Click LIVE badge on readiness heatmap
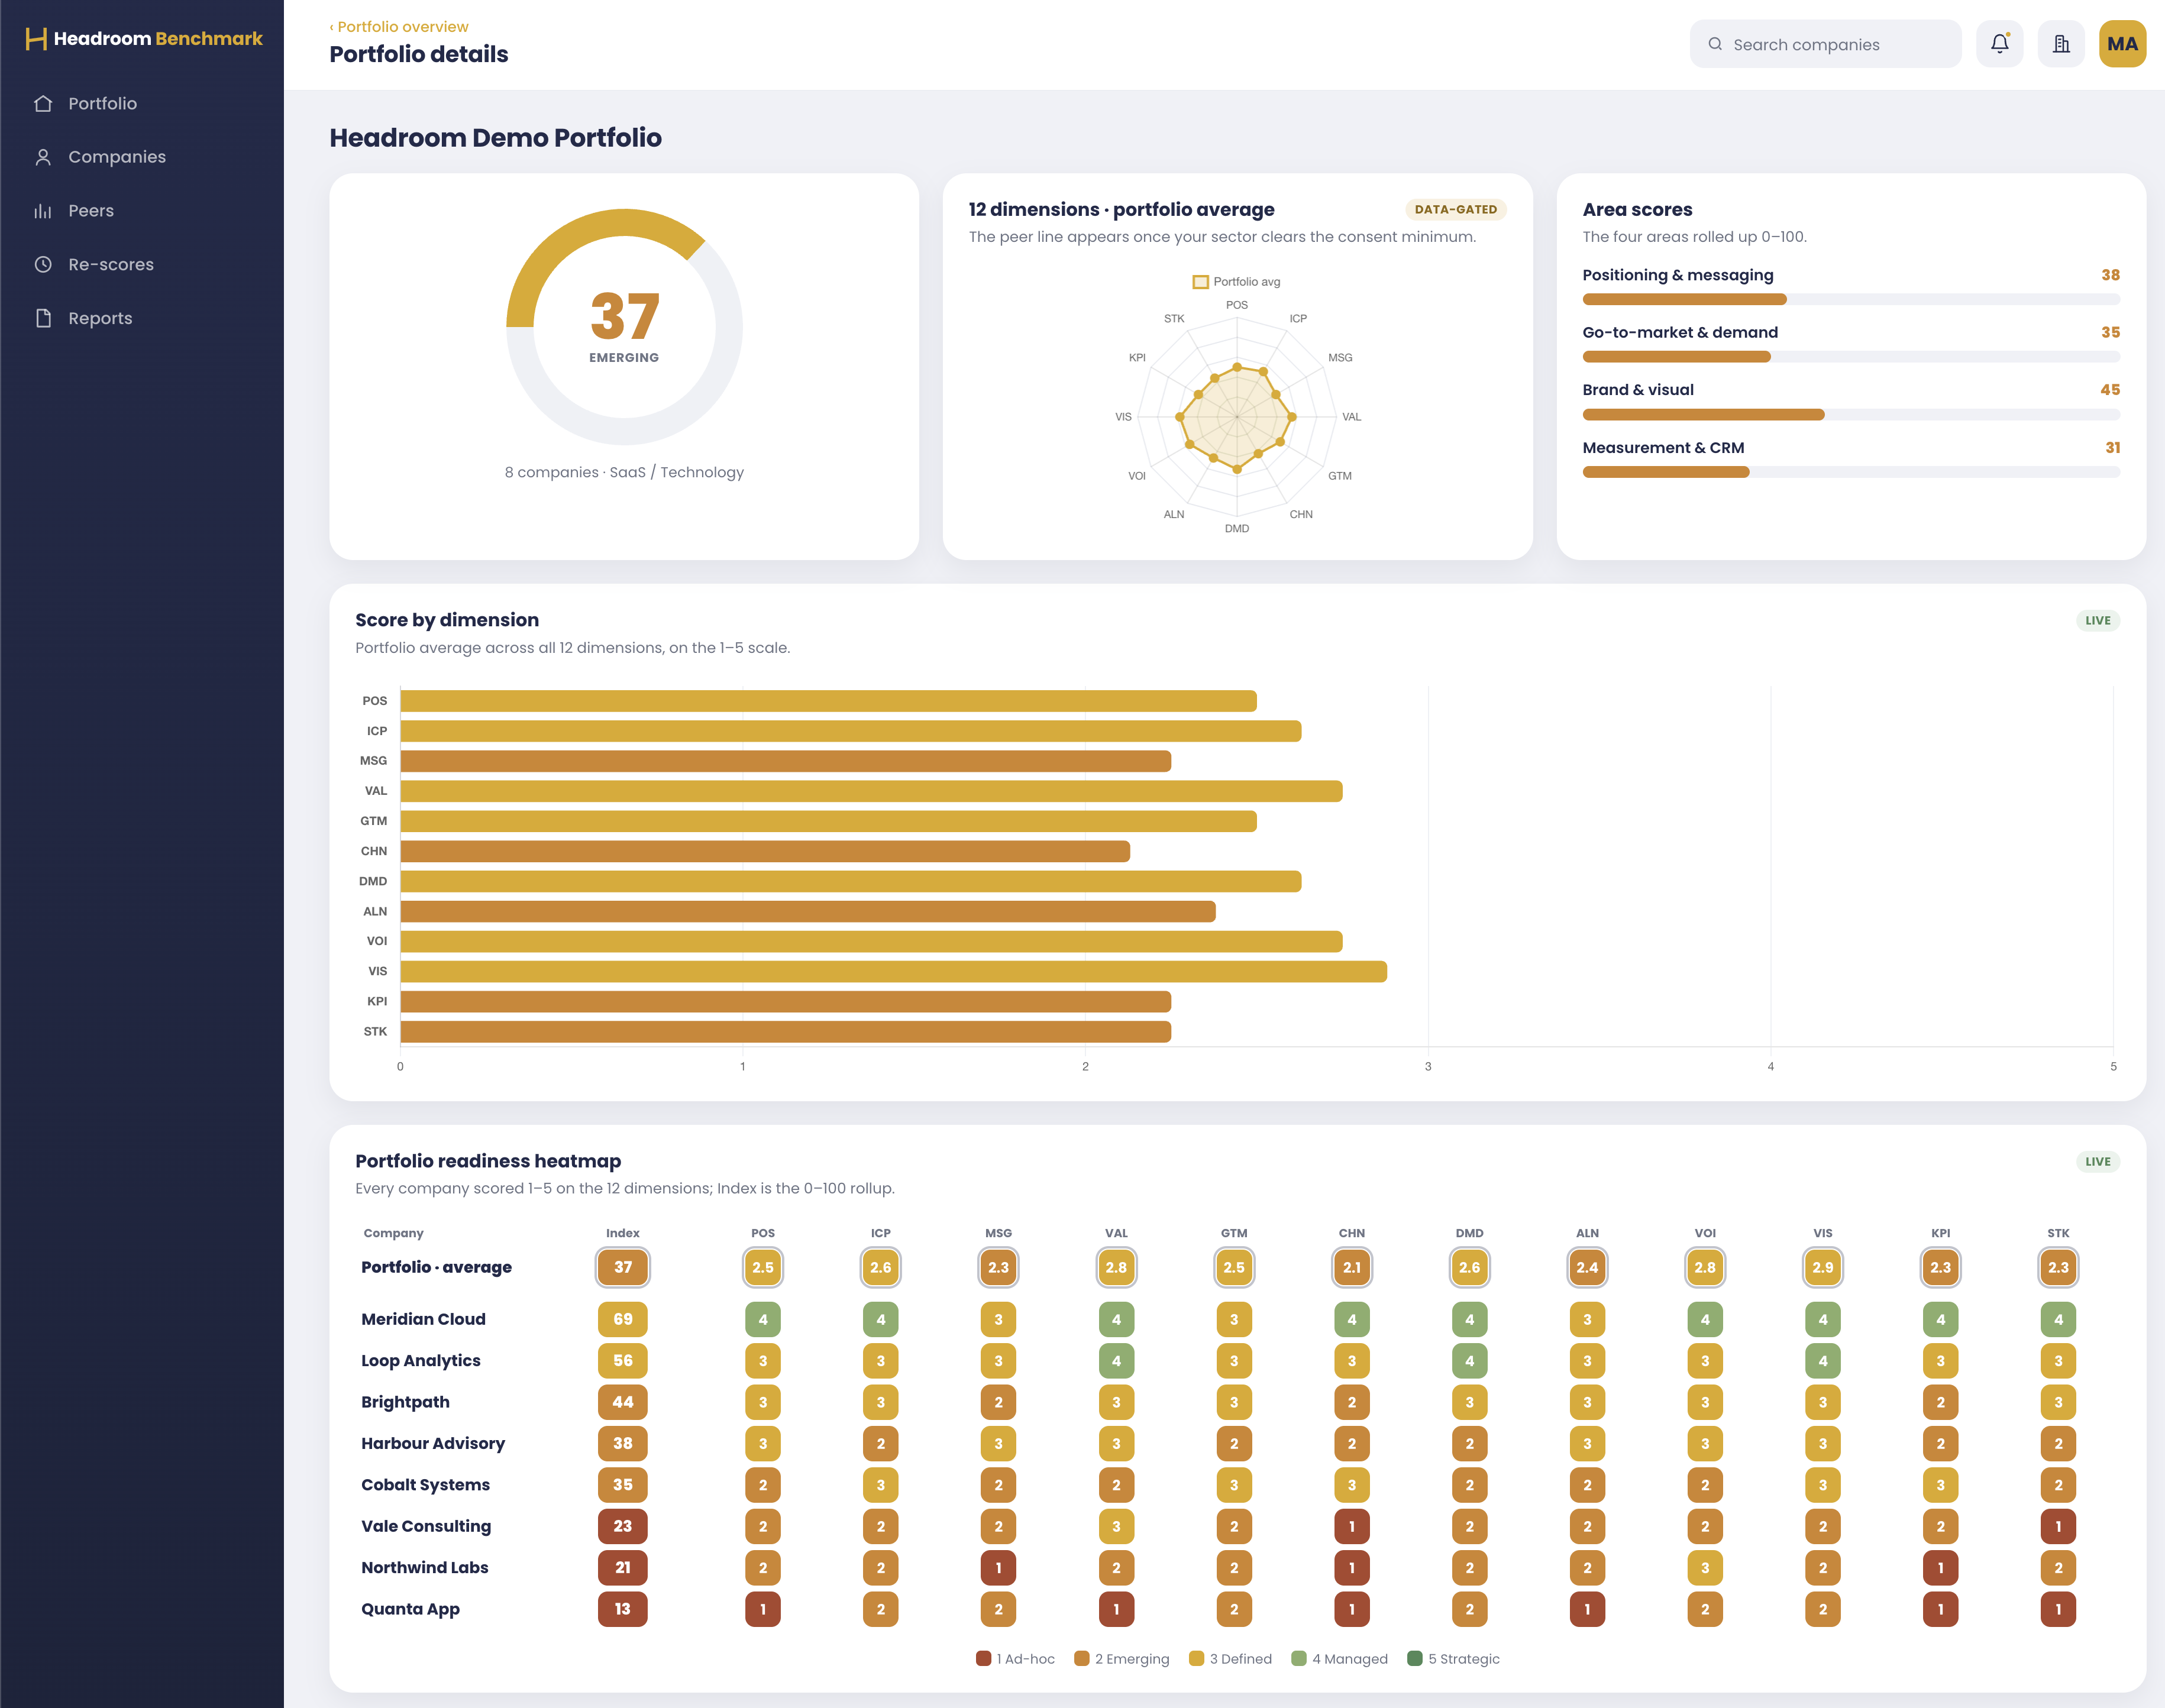 point(2097,1162)
